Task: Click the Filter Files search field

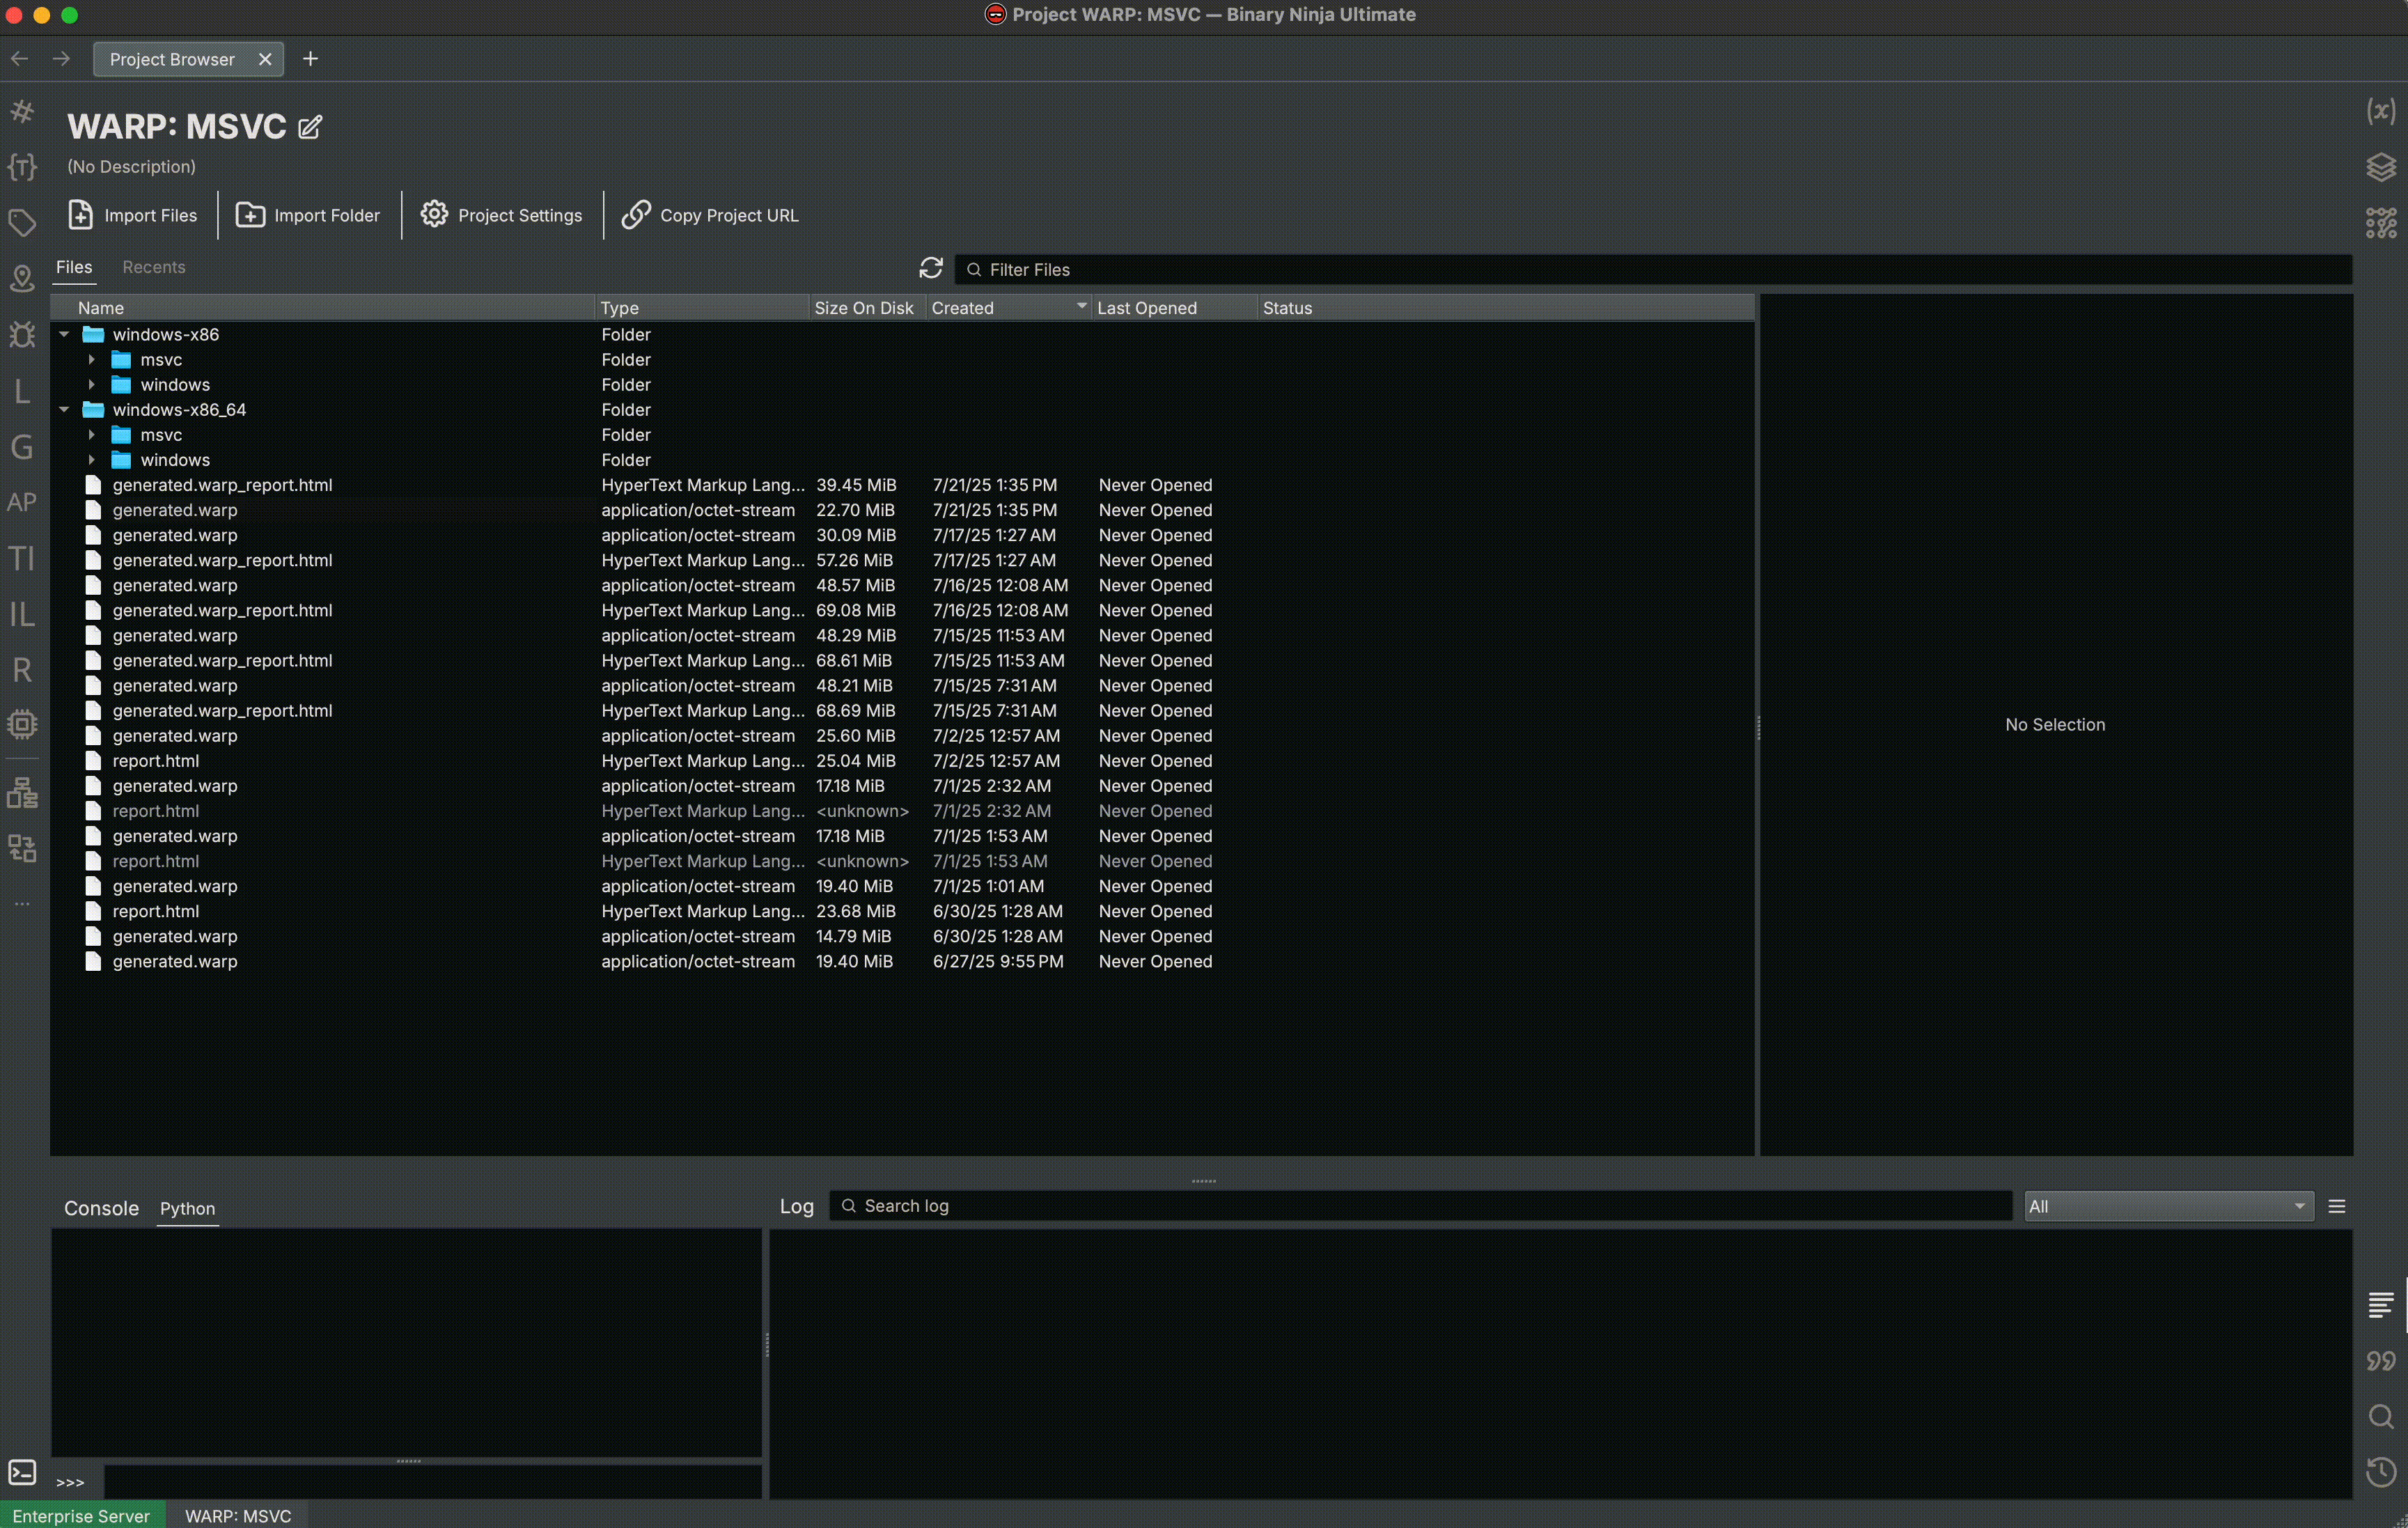Action: click(x=1650, y=269)
